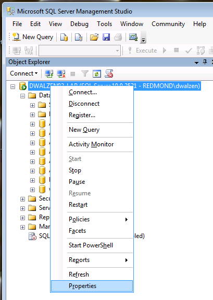Screen dimensions: 213x300
Task: Expand the Replication folder node
Action: pos(22,218)
